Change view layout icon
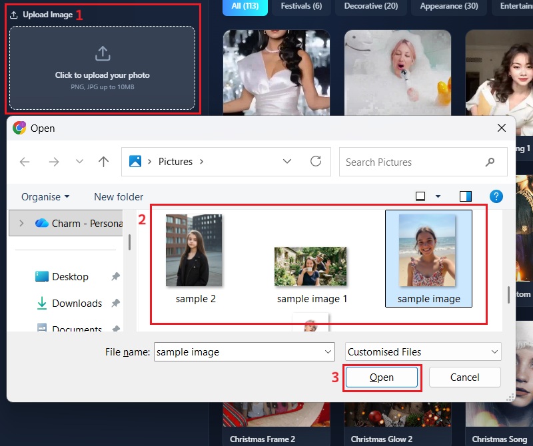The width and height of the screenshot is (533, 446). point(420,196)
